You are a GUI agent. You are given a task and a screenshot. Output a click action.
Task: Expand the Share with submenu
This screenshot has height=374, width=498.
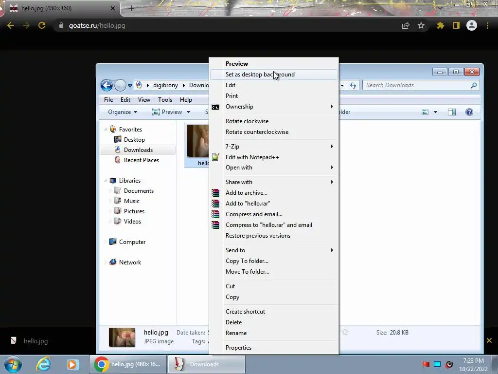(273, 182)
